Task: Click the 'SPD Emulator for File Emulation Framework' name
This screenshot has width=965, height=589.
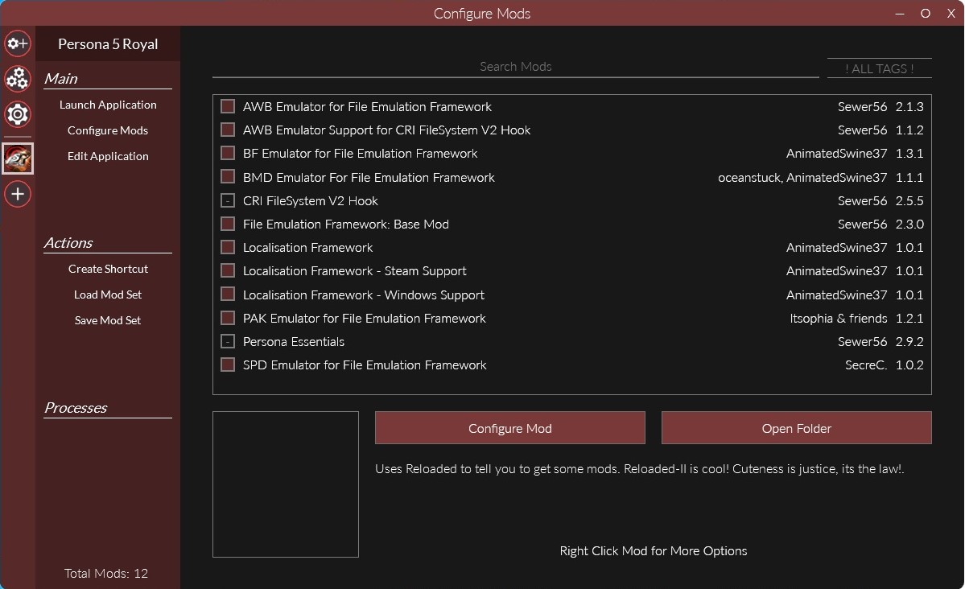Action: [365, 365]
